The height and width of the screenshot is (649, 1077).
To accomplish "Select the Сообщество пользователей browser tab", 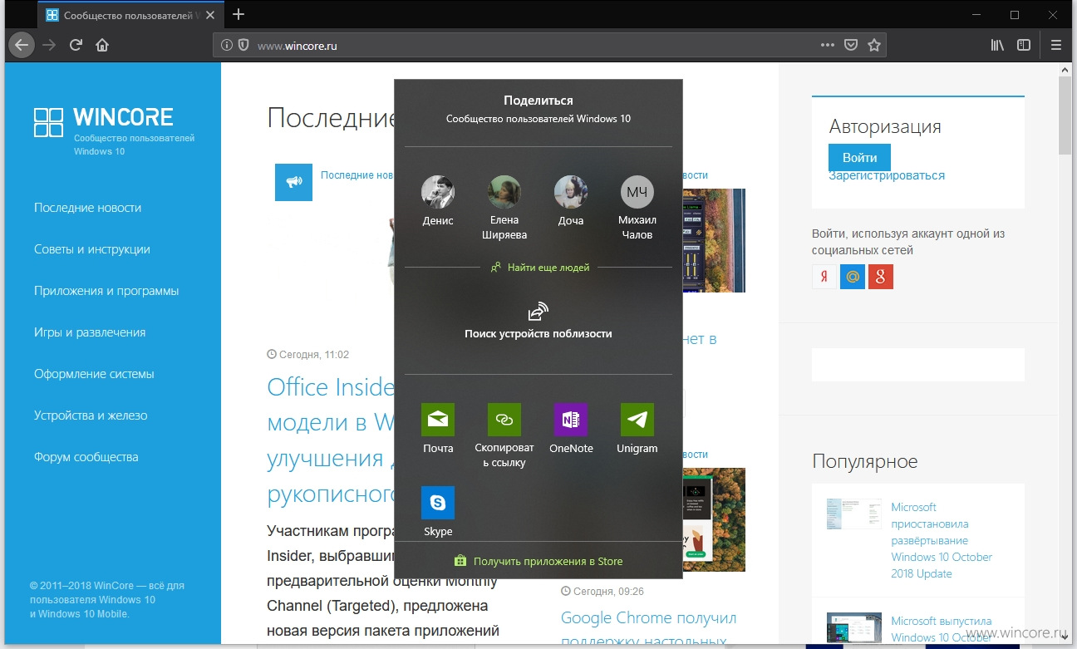I will (130, 14).
